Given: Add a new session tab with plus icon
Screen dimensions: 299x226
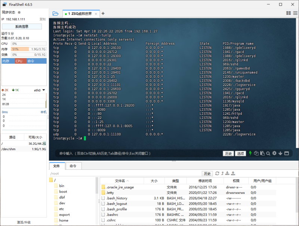Looking at the screenshot, I should (x=103, y=13).
